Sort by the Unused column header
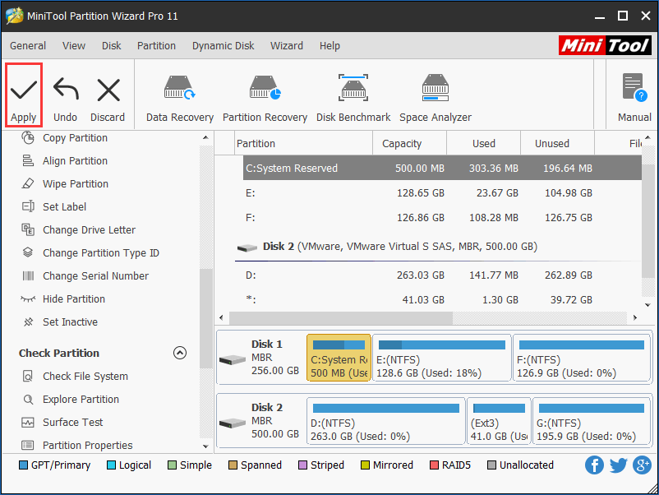659x495 pixels. (x=557, y=143)
